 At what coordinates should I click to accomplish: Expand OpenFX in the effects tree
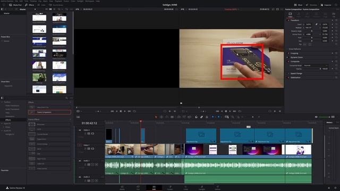point(2,124)
